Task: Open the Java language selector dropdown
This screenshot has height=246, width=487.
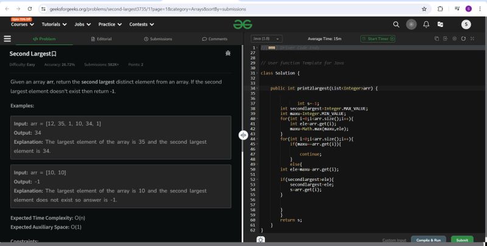Action: coord(267,39)
